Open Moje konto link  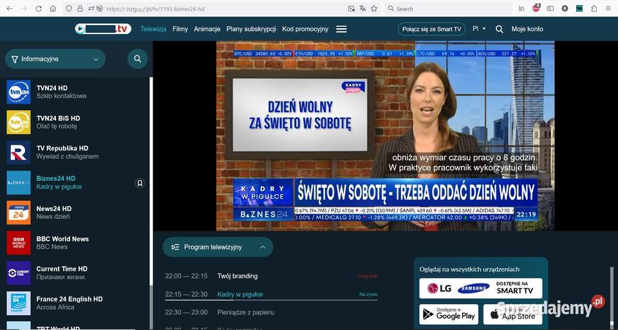(x=527, y=29)
